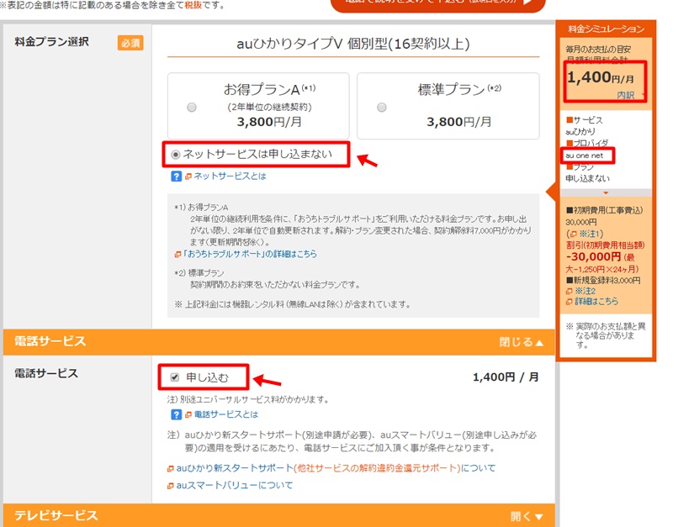Show the 内訳 breakdown in the simulation panel
The height and width of the screenshot is (527, 673).
point(626,95)
